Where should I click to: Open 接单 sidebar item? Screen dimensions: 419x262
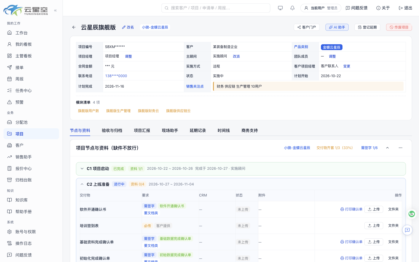pyautogui.click(x=31, y=68)
